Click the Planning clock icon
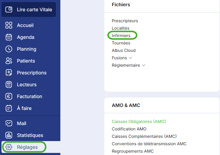The image size is (220, 155). coord(9,49)
